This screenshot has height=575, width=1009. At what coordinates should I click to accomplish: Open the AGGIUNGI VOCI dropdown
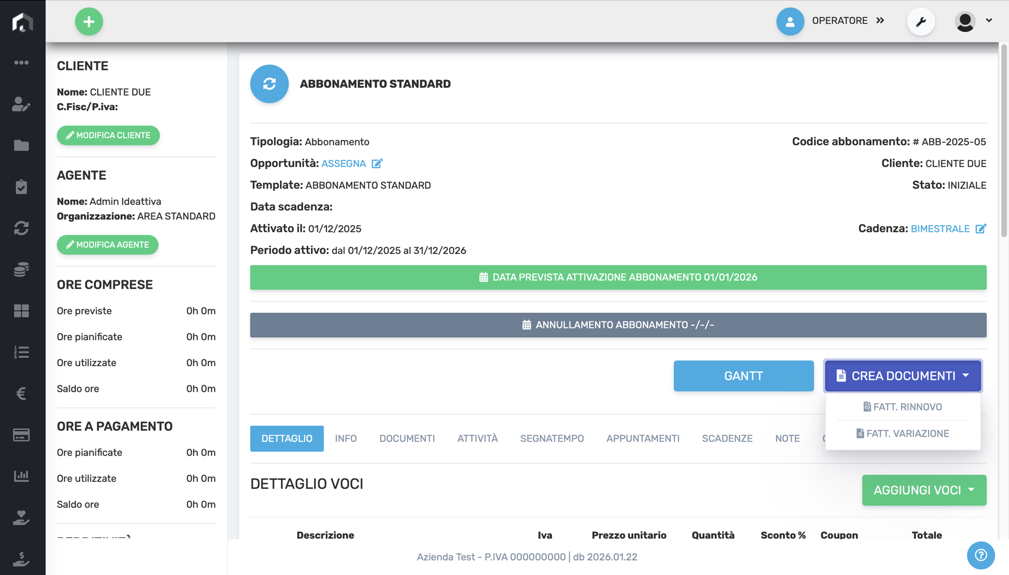924,490
